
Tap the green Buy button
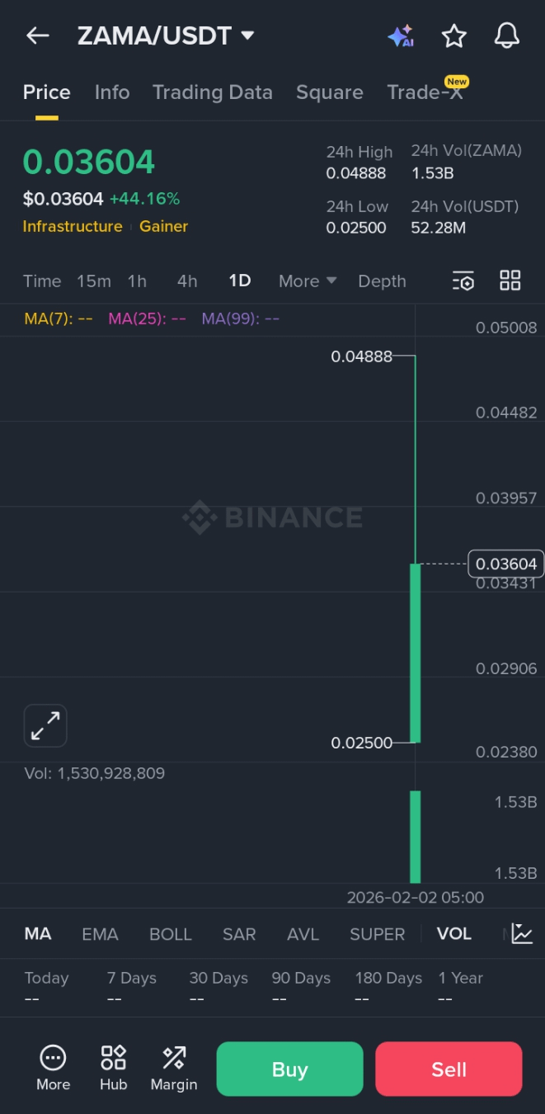(x=289, y=1069)
